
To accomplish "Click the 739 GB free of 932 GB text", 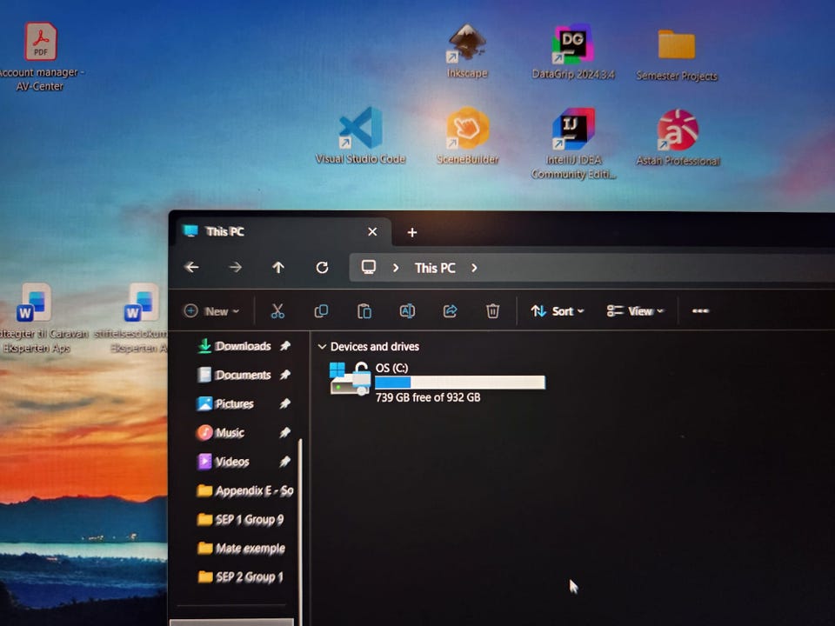I will click(428, 397).
